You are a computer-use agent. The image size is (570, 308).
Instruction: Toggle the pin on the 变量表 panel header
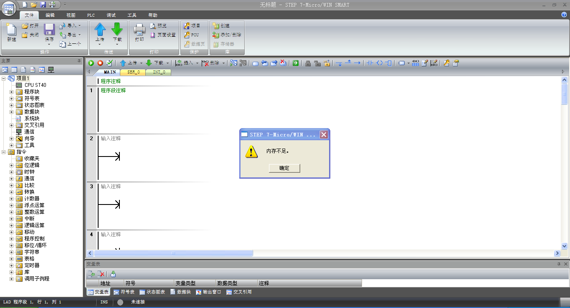click(x=559, y=264)
